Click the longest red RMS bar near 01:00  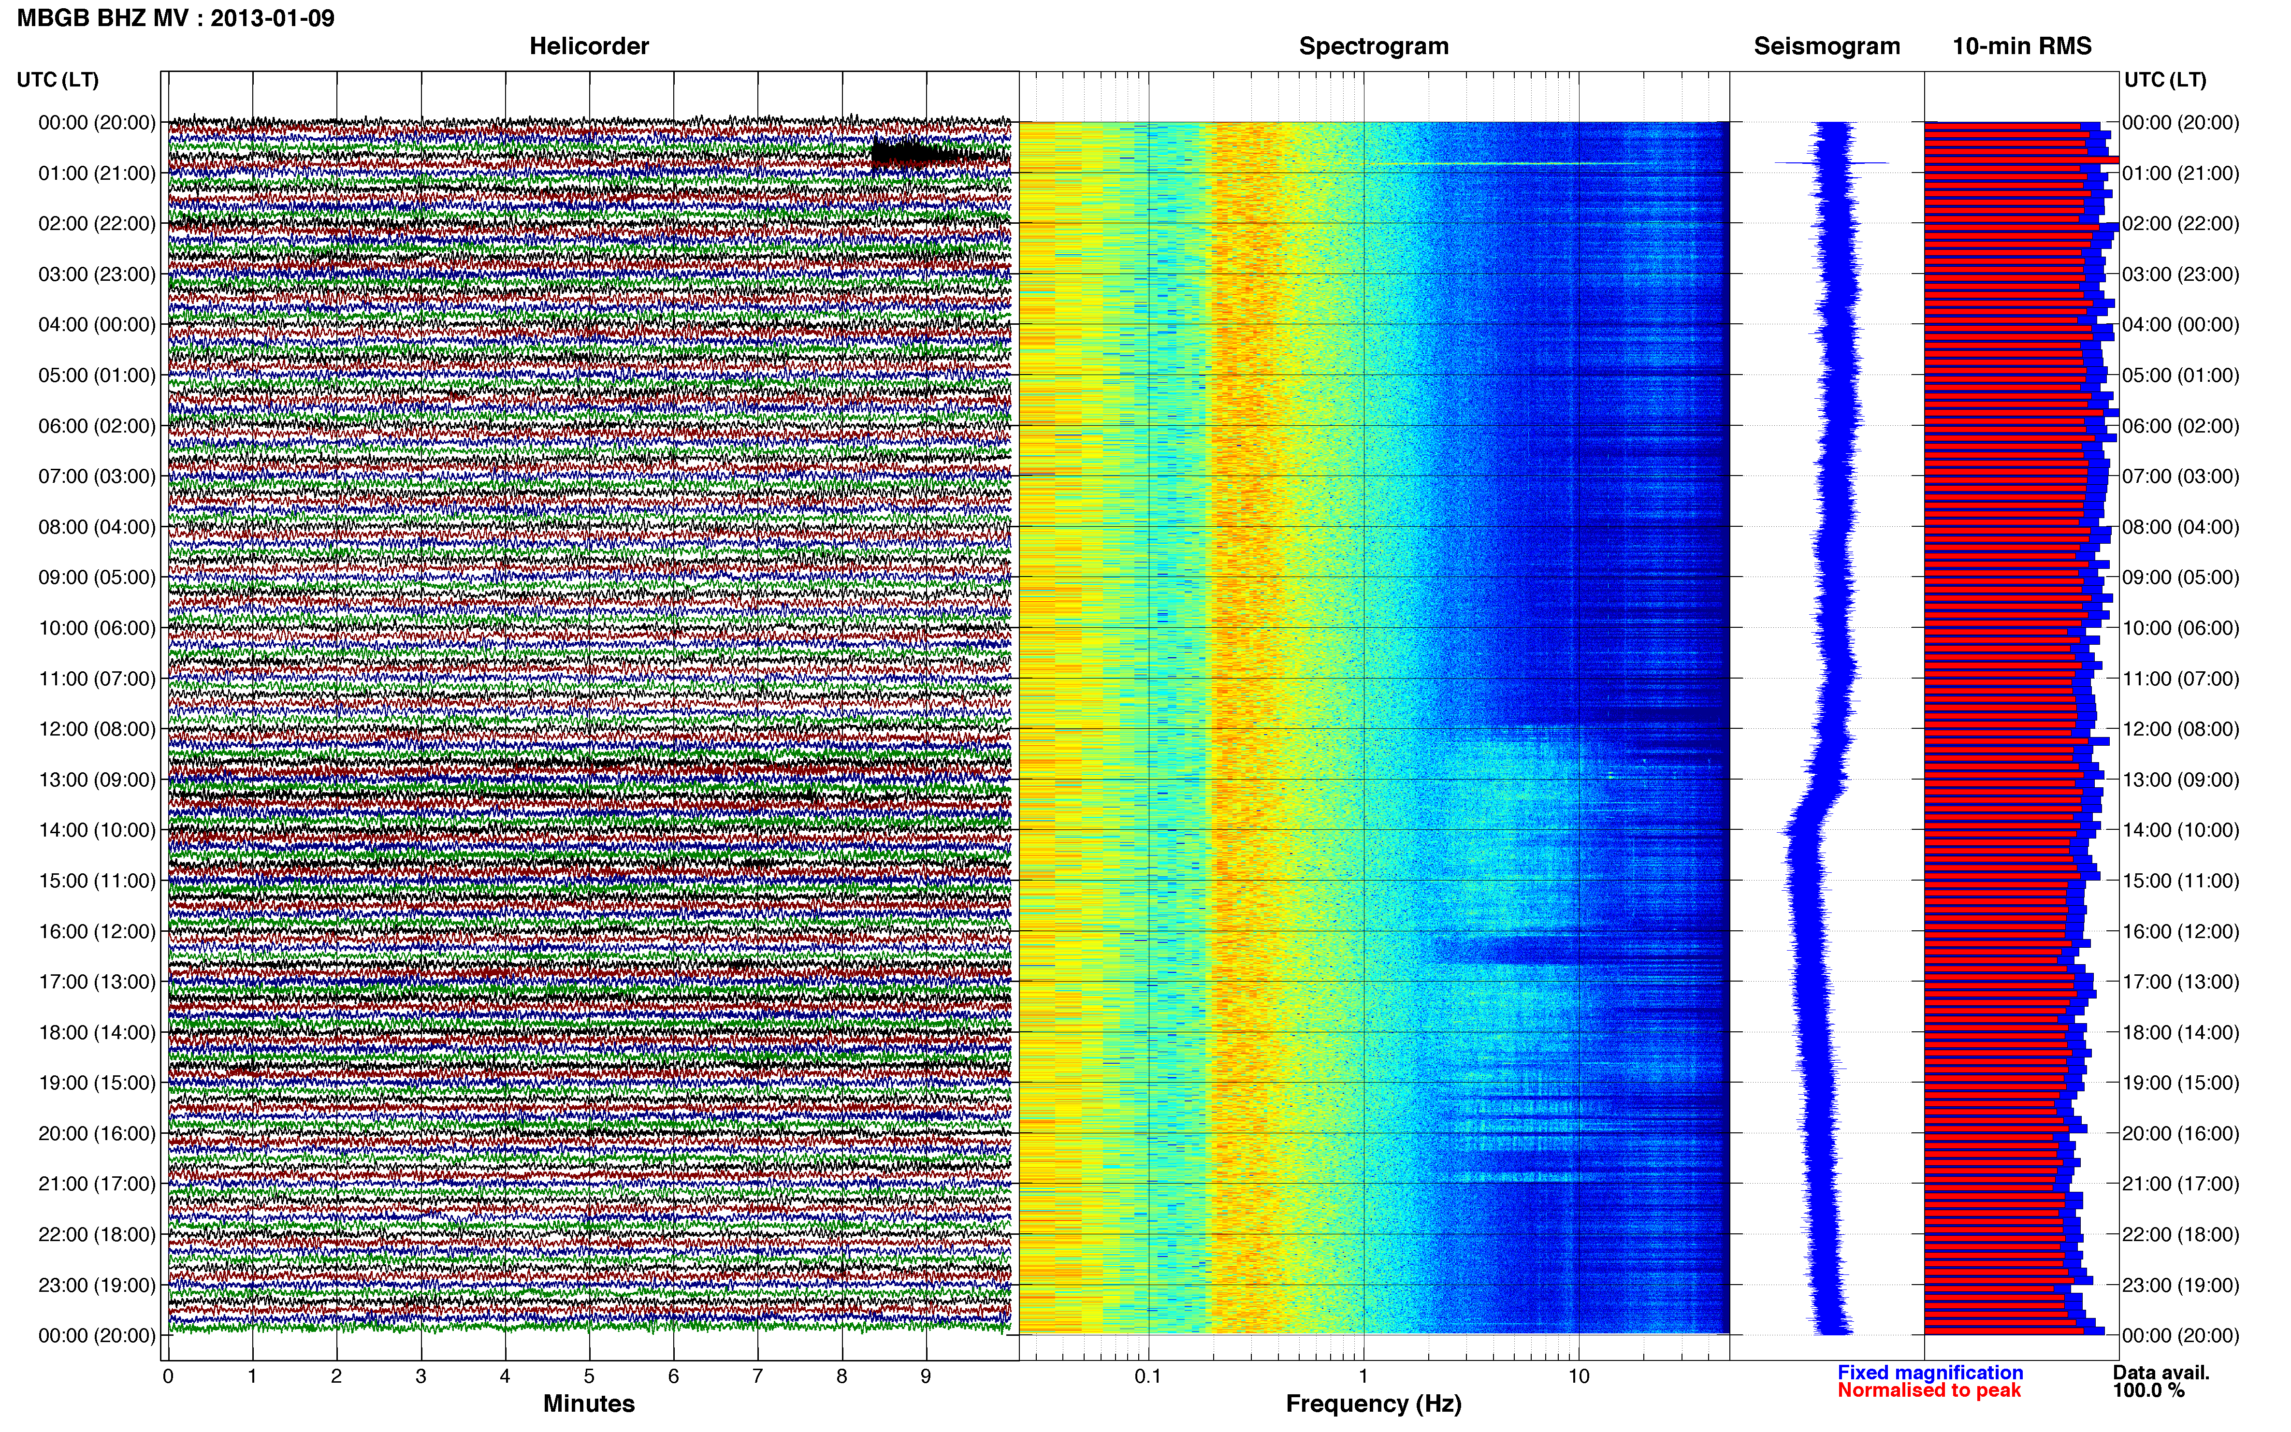2021,161
